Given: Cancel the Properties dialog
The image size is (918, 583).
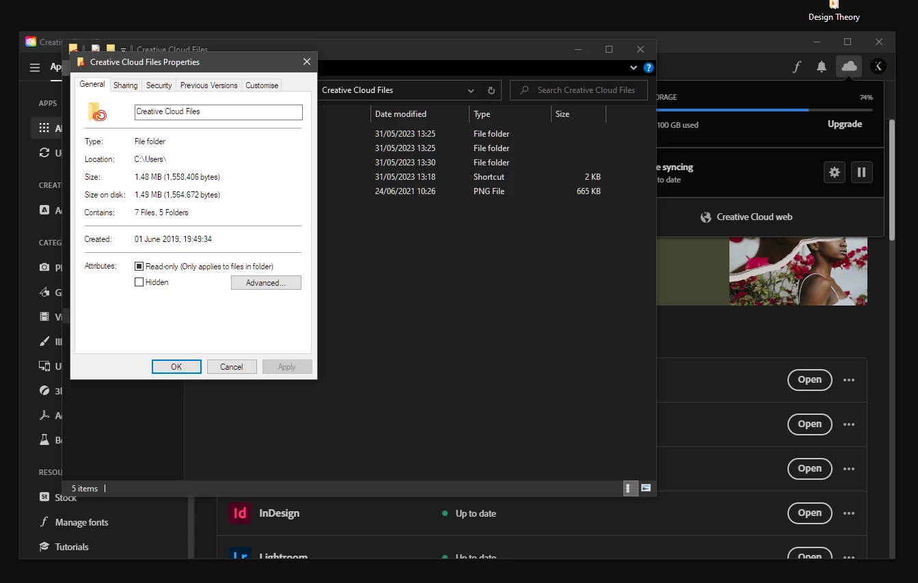Looking at the screenshot, I should tap(232, 367).
